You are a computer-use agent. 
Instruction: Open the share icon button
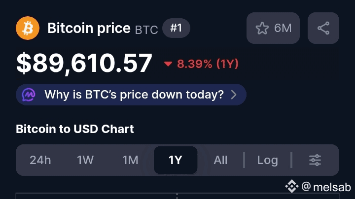(x=323, y=28)
